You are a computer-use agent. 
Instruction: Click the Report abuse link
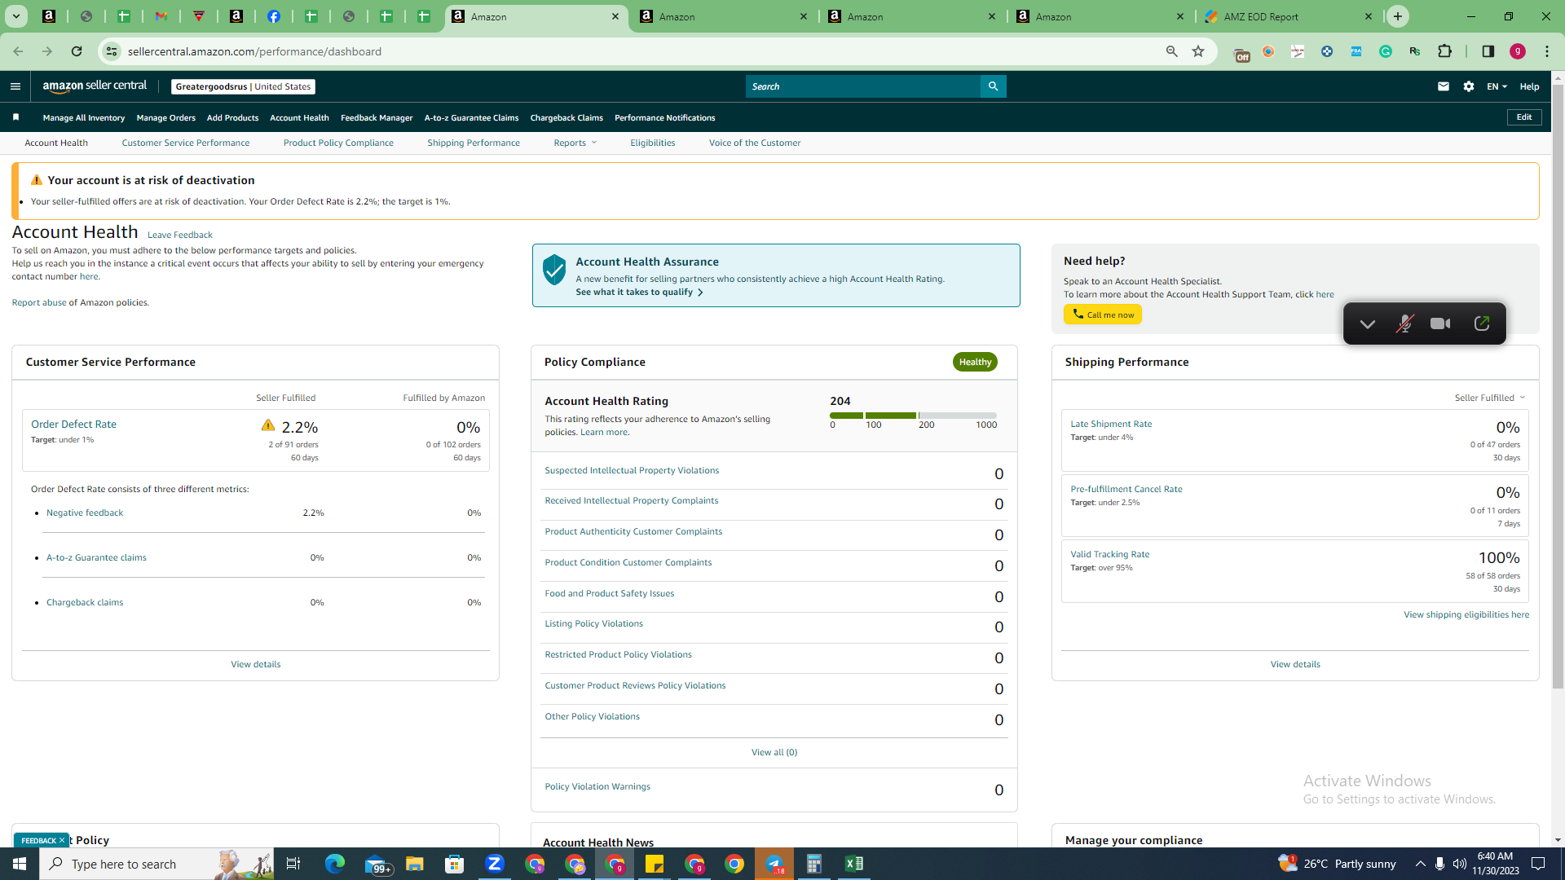39,302
